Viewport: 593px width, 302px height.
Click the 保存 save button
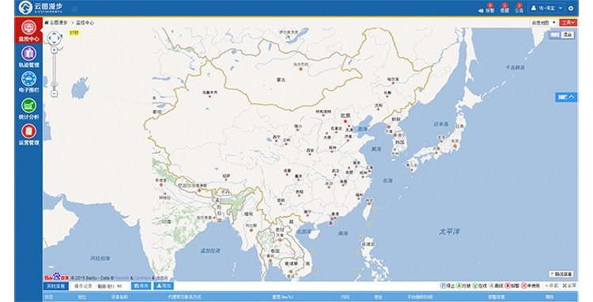click(141, 286)
